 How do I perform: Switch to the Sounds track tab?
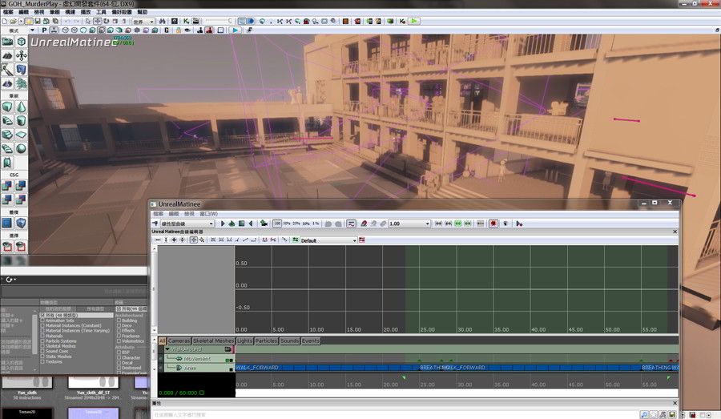[290, 340]
